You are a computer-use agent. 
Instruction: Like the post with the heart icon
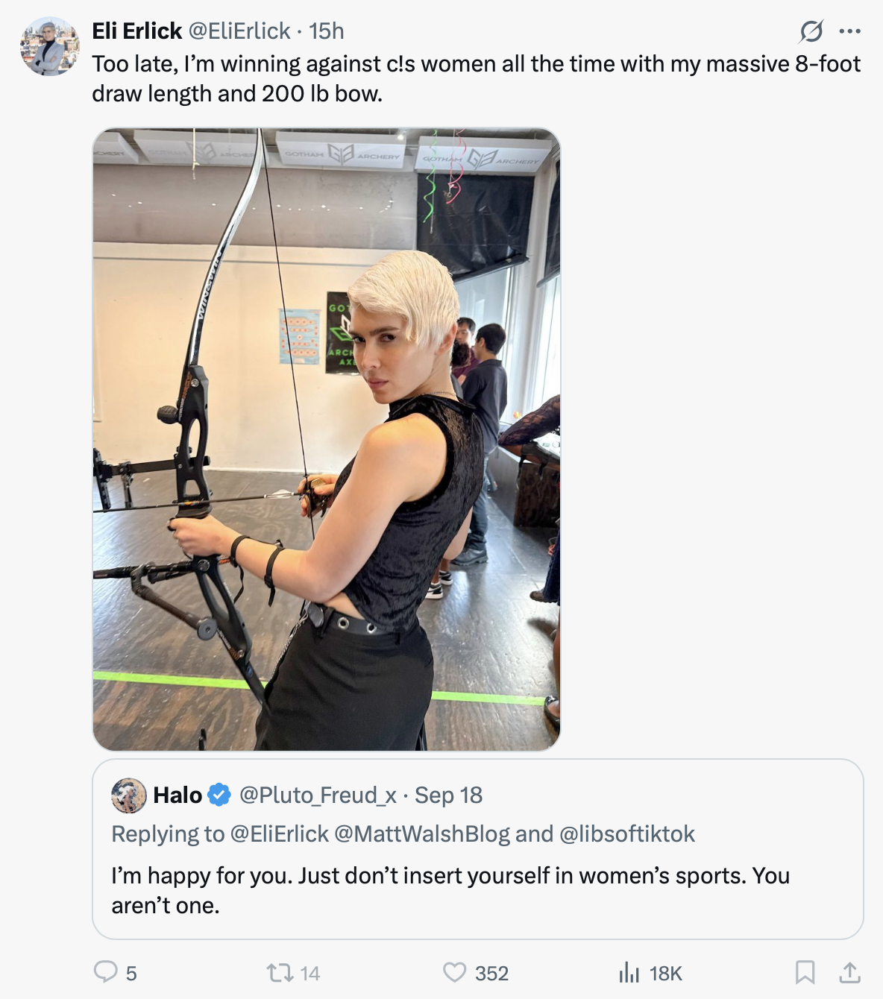[x=454, y=972]
